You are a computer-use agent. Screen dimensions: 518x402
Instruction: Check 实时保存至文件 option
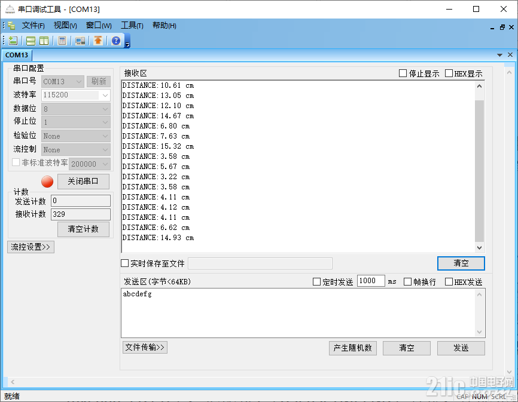(x=124, y=263)
